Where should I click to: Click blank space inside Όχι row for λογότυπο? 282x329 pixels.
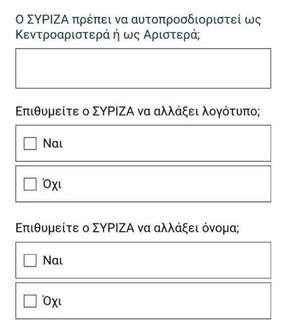[165, 184]
